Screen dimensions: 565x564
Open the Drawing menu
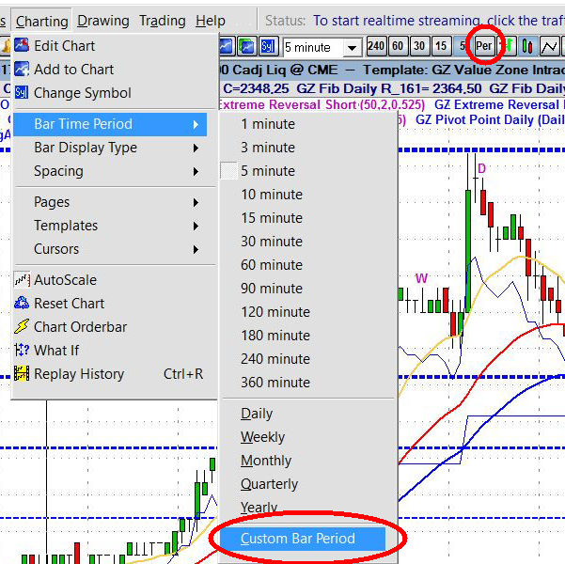point(103,21)
